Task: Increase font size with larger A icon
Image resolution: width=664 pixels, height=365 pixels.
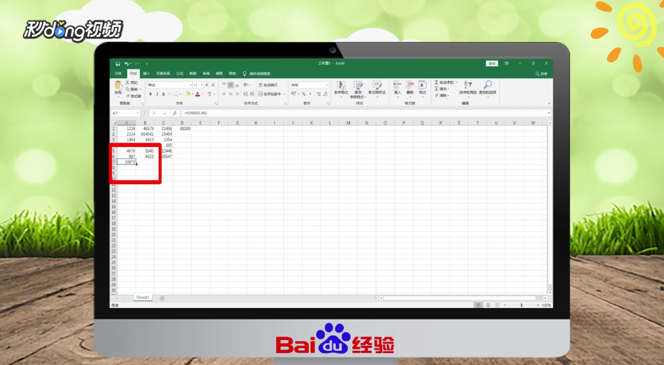Action: [x=207, y=85]
